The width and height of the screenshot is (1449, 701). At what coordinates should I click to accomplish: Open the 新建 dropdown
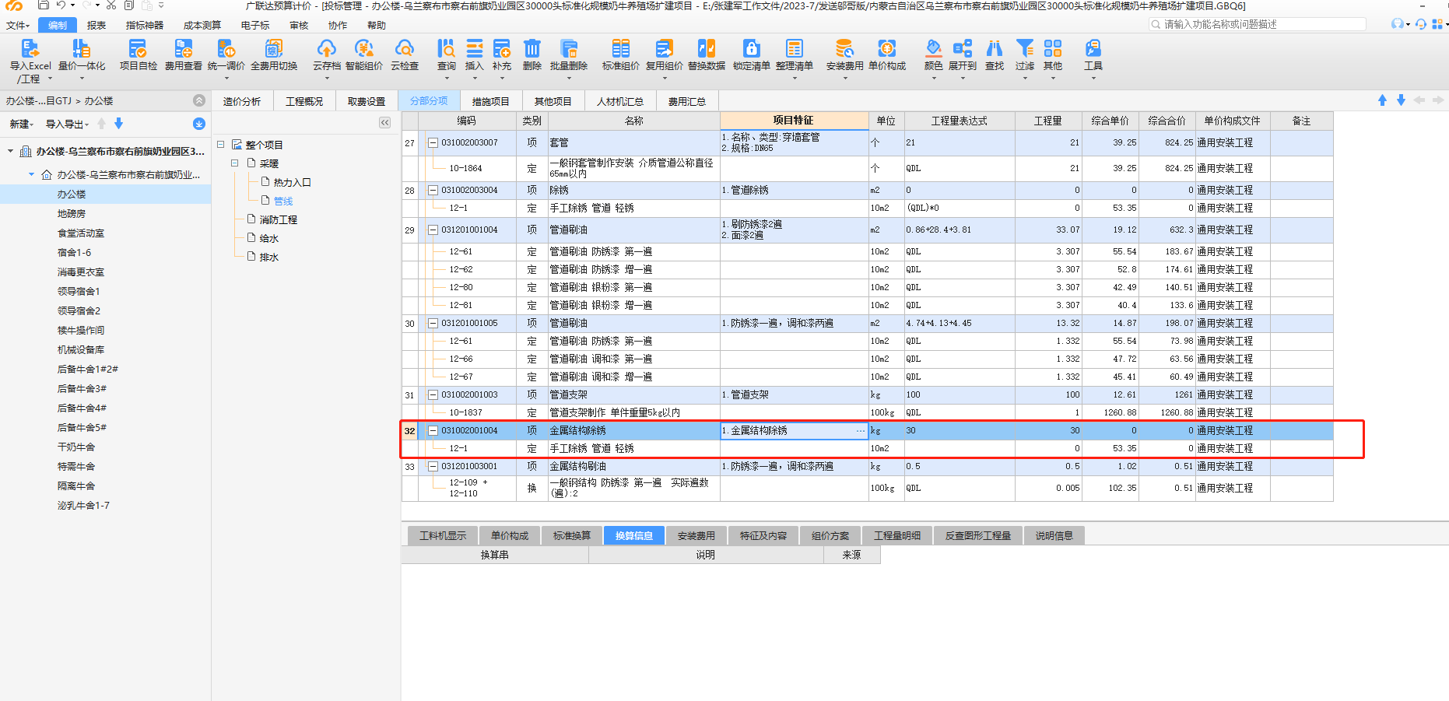tap(22, 124)
